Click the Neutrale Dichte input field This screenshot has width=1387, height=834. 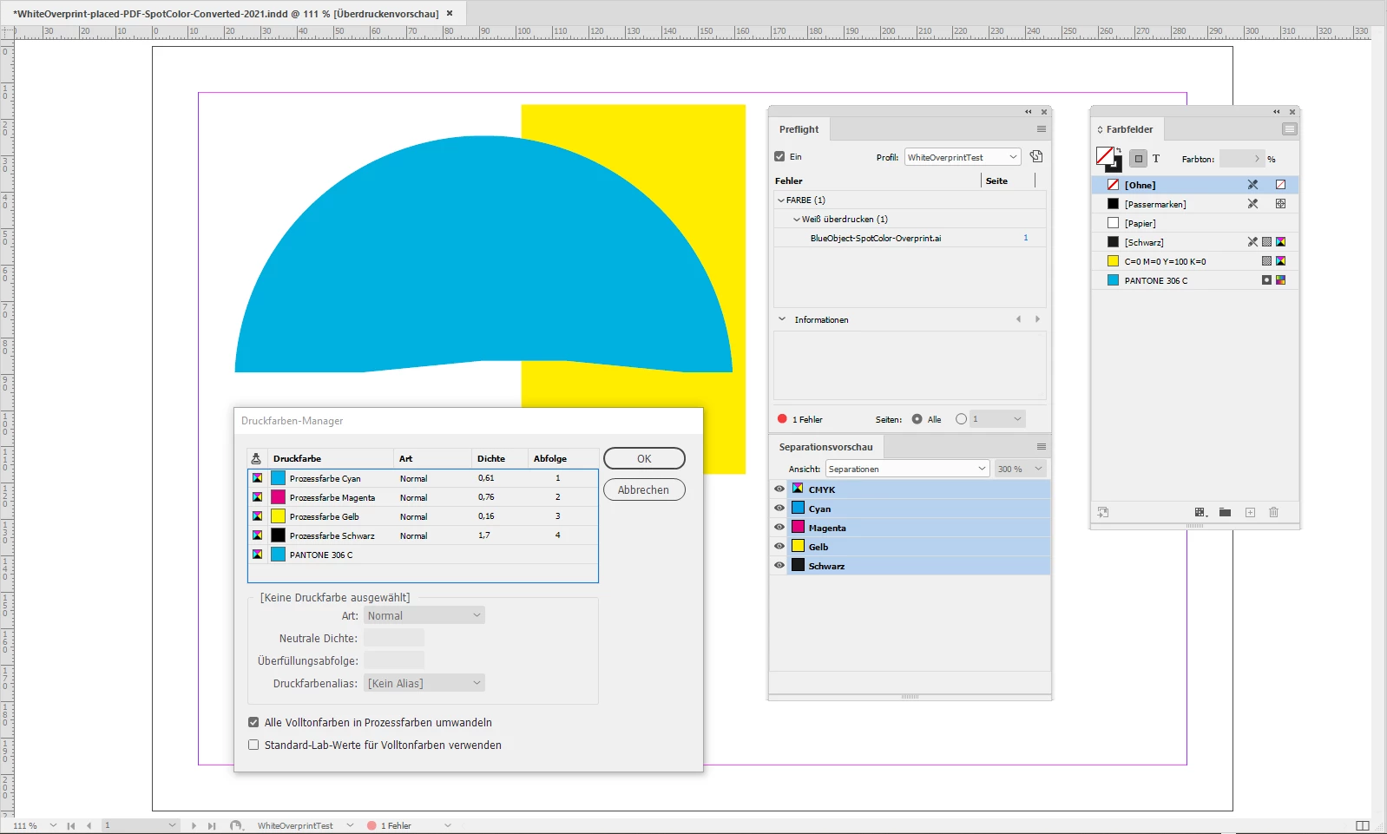394,638
